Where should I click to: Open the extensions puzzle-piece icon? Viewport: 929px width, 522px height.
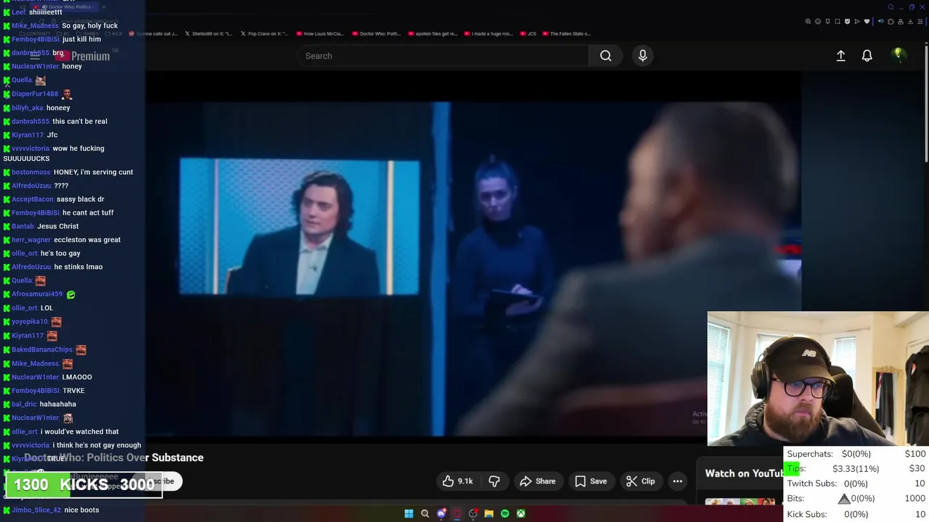[x=891, y=22]
